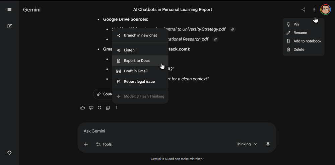Open the account profile avatar
Viewport: 335px width, 165px height.
[x=325, y=10]
